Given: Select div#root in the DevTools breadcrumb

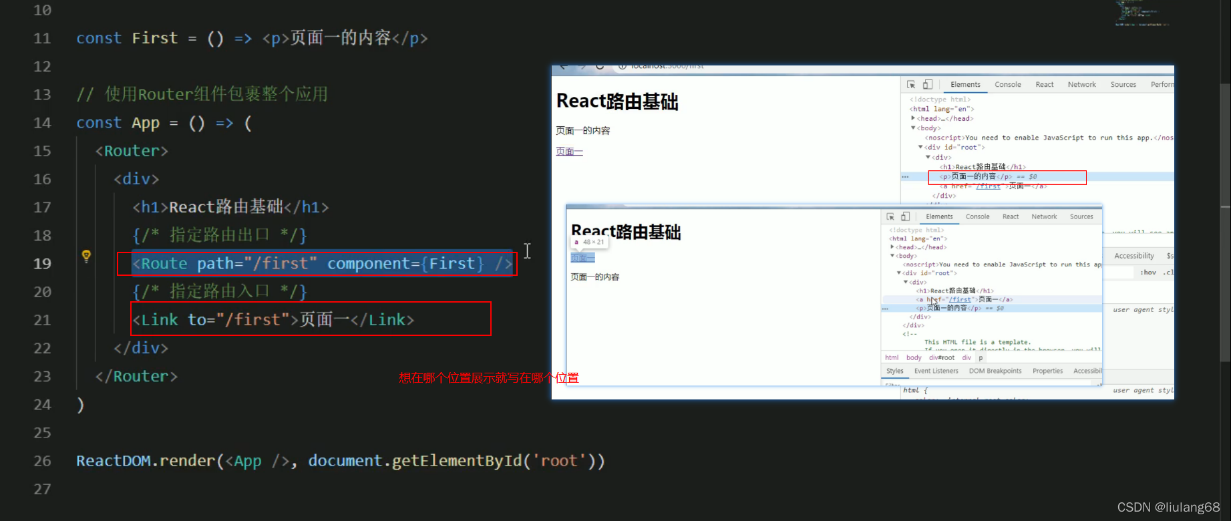Looking at the screenshot, I should pos(941,357).
